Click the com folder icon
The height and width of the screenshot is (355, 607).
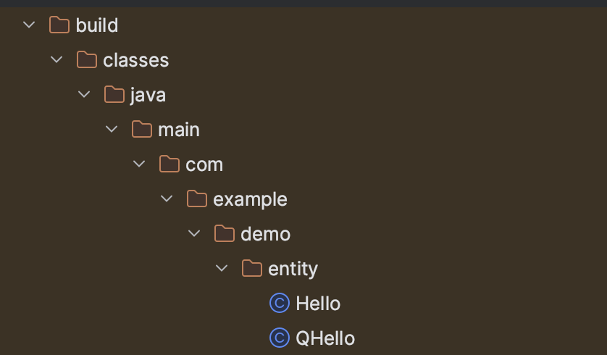point(169,164)
